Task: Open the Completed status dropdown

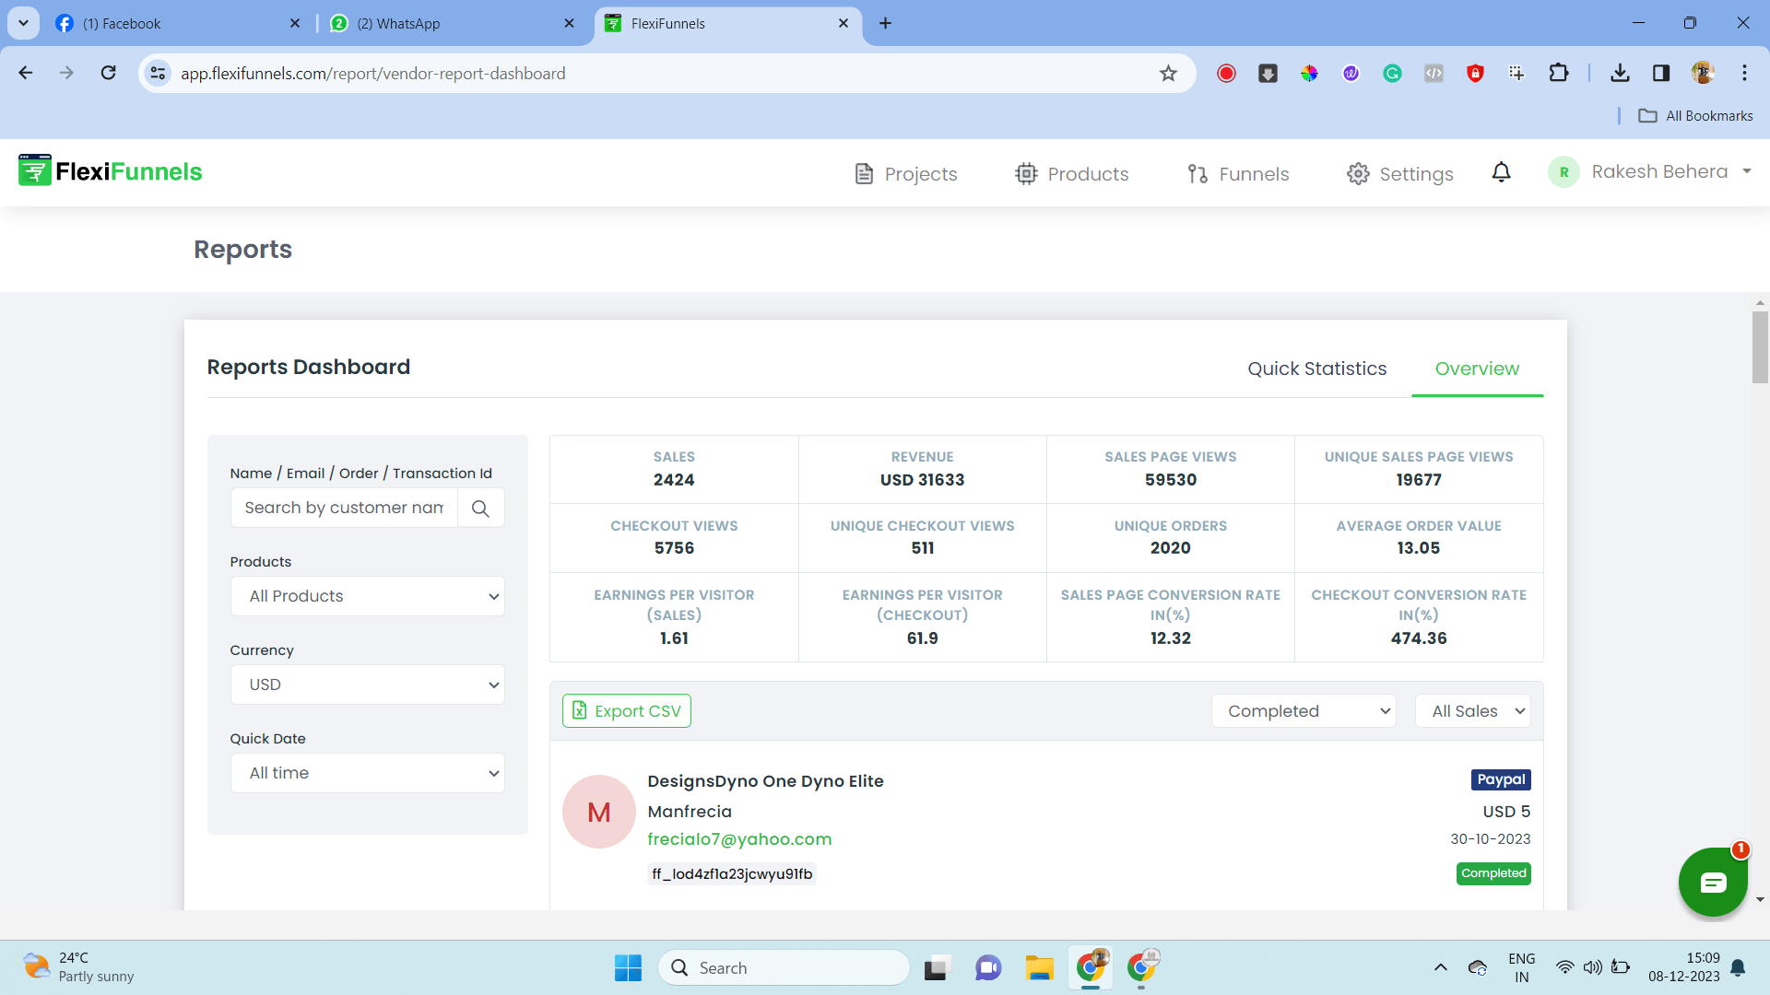Action: [x=1304, y=711]
